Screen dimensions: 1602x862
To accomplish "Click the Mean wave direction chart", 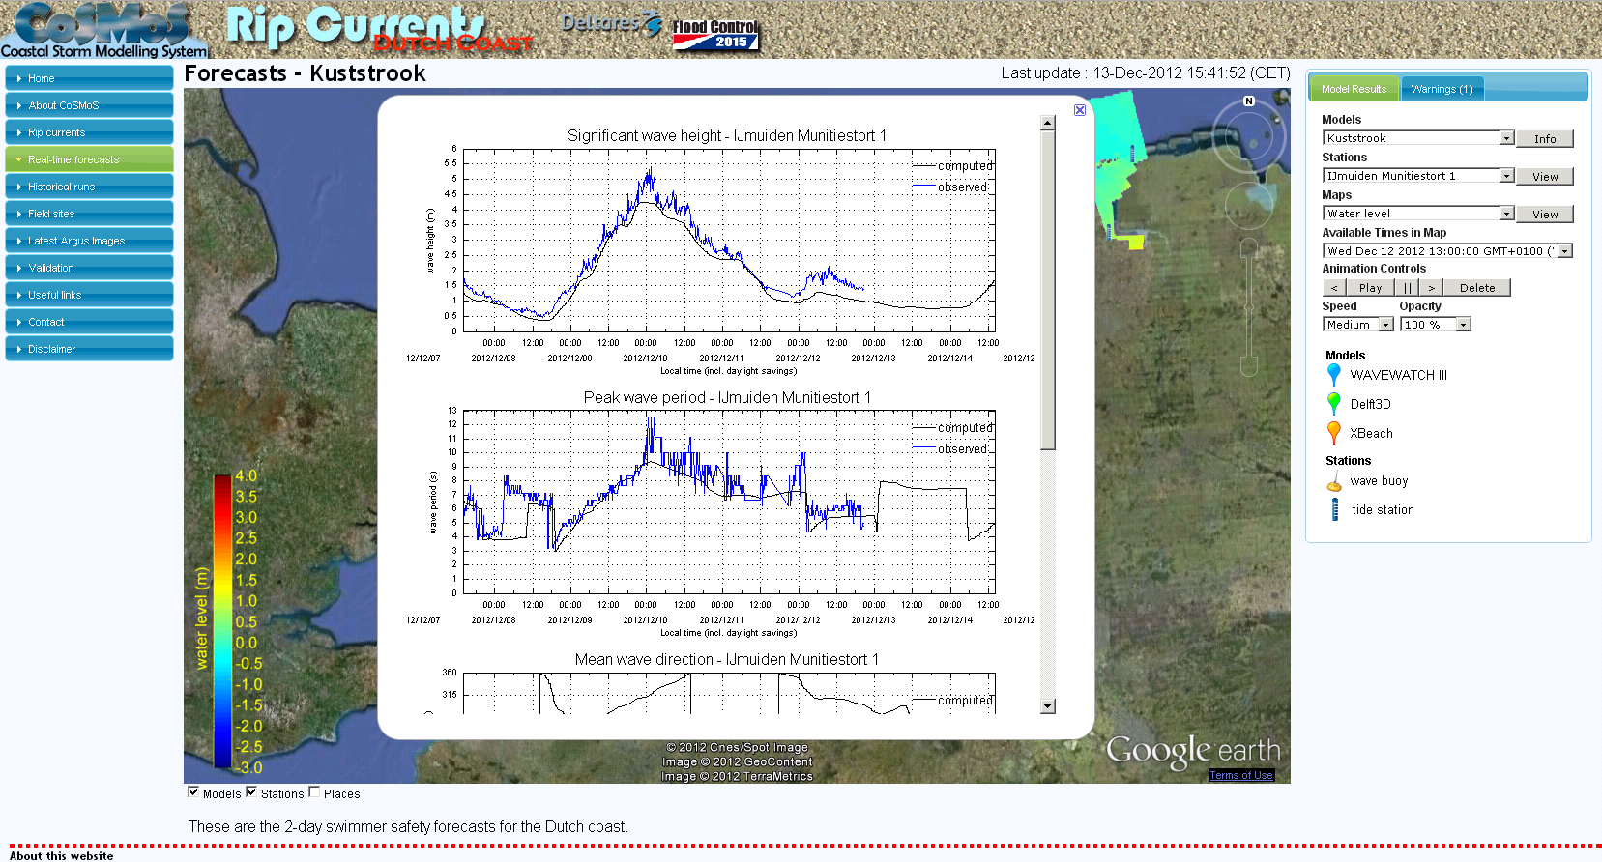I will pos(720,682).
